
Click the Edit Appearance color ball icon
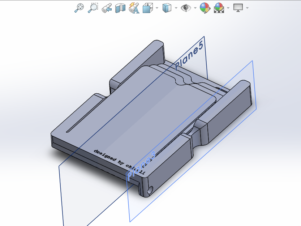pos(205,8)
